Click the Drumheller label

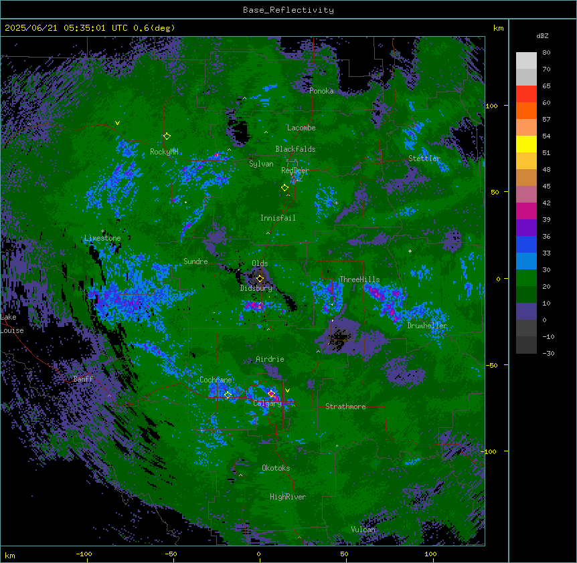tap(427, 326)
